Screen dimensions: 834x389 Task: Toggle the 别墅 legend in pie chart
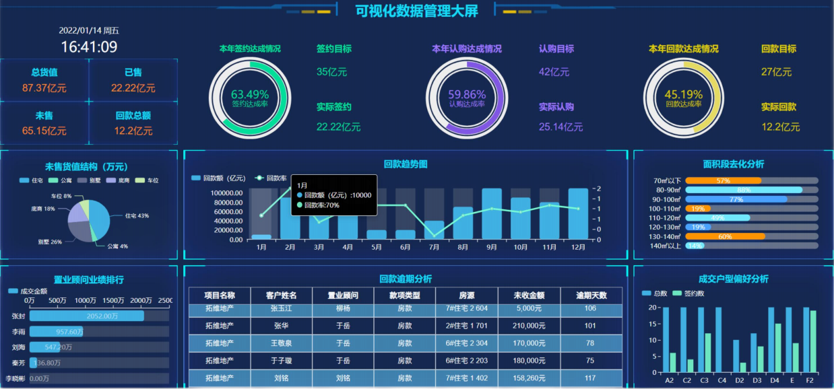pos(91,180)
